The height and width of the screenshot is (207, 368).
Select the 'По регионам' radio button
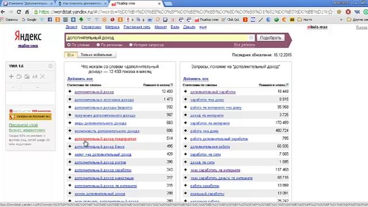point(98,45)
